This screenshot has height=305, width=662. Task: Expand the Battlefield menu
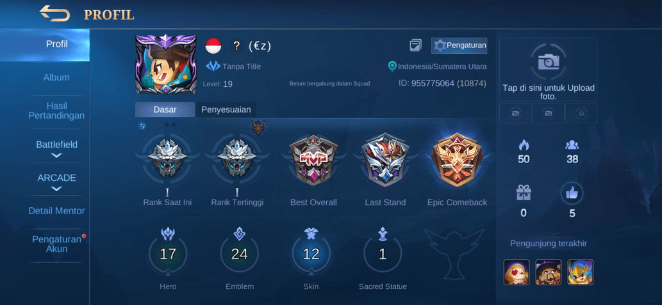coord(56,149)
